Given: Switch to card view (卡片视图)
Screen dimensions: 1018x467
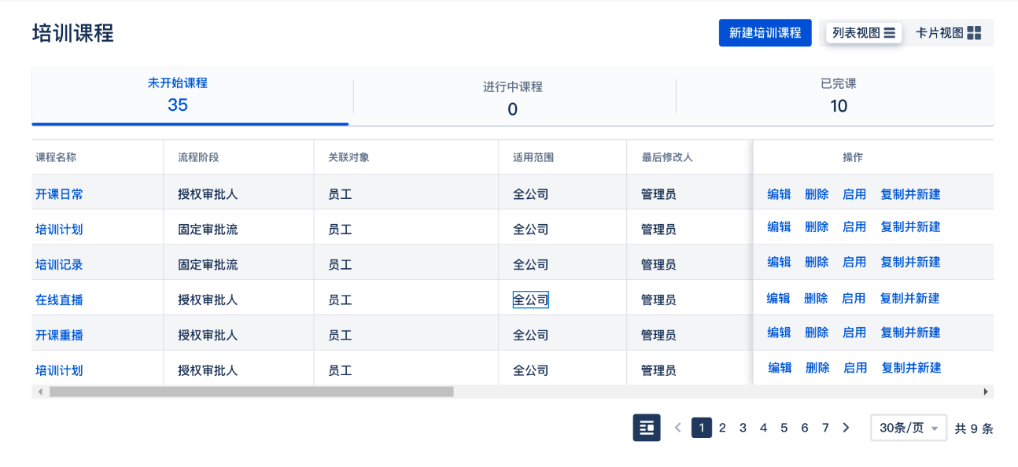Looking at the screenshot, I should click(948, 33).
